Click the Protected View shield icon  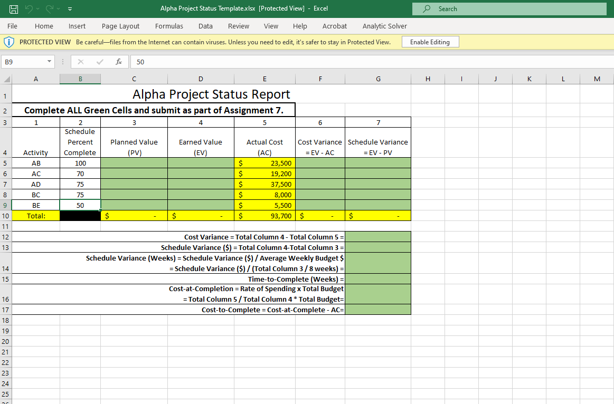[9, 42]
